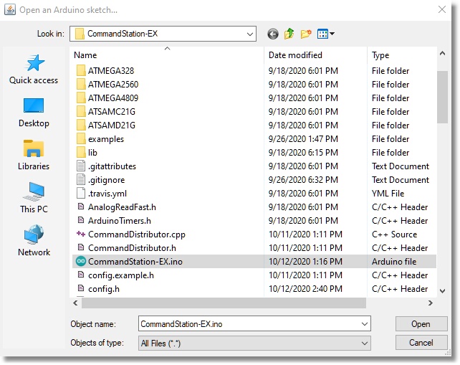The image size is (460, 365).
Task: Select the examples folder
Action: coord(105,139)
